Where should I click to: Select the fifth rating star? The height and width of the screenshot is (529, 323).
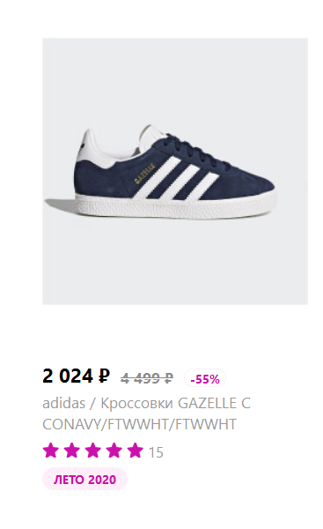(x=135, y=451)
